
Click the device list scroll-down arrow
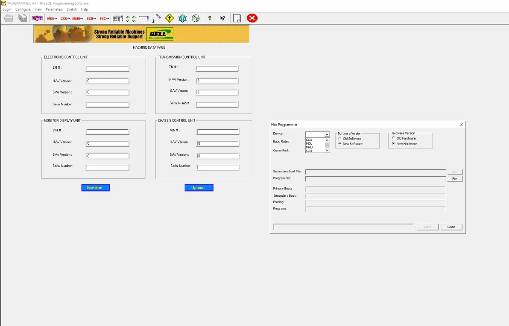click(x=327, y=151)
